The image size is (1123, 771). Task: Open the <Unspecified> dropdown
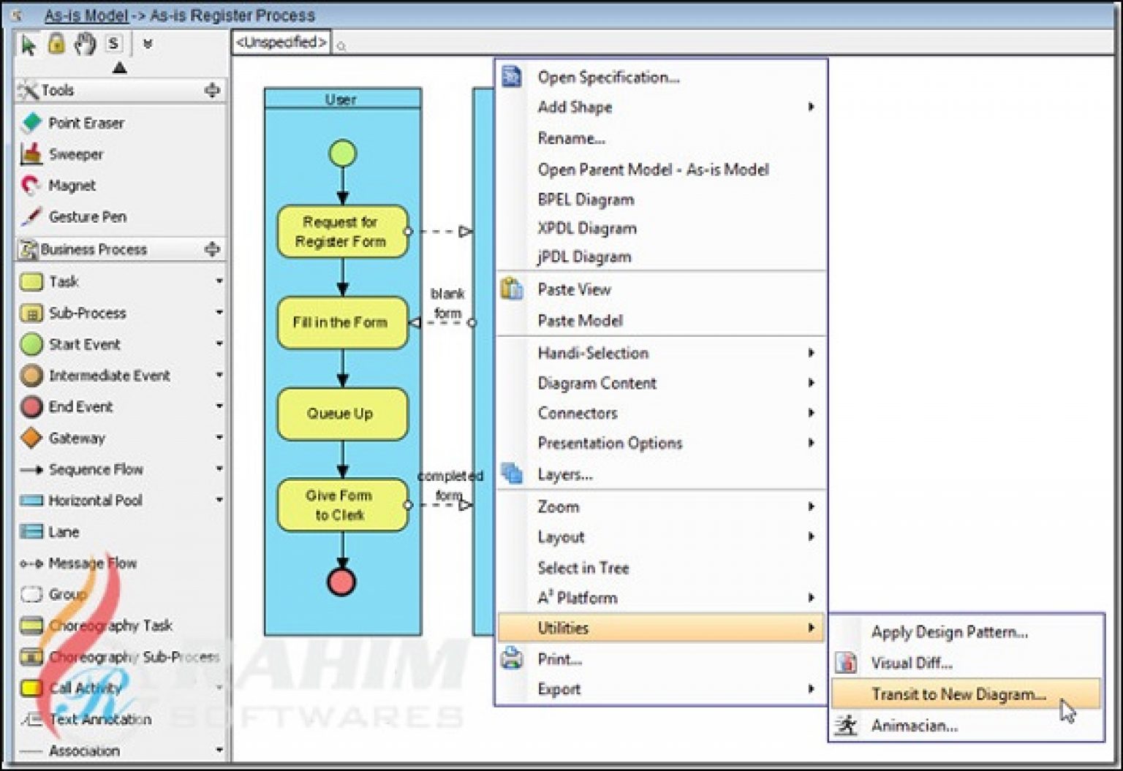(x=280, y=42)
